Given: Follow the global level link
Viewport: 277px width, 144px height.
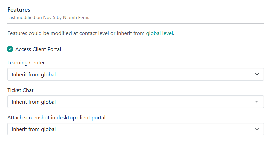Looking at the screenshot, I should click(x=159, y=33).
